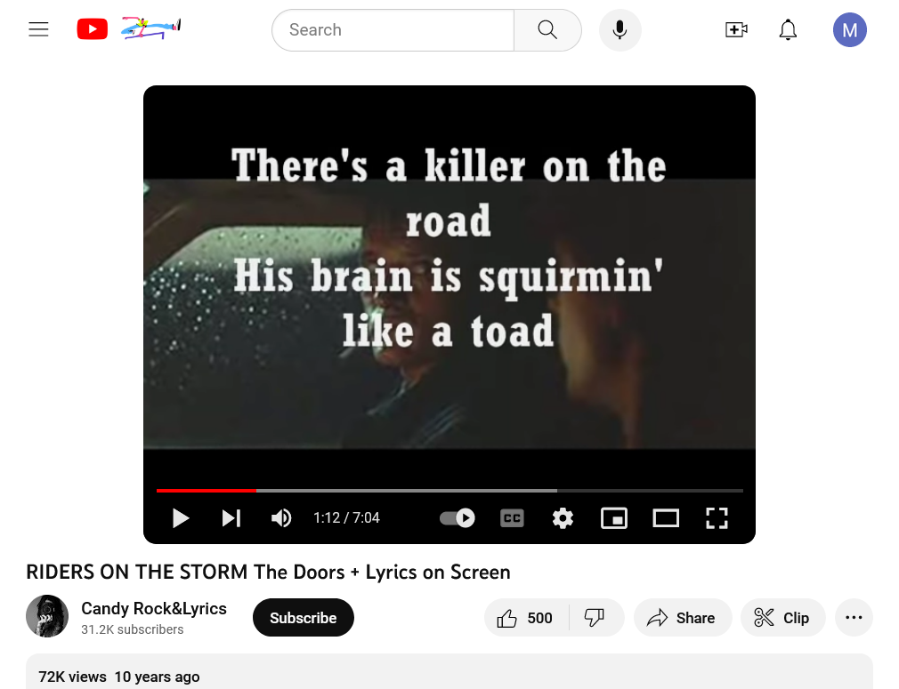Open the Create video icon
Image resolution: width=899 pixels, height=689 pixels.
click(x=736, y=29)
